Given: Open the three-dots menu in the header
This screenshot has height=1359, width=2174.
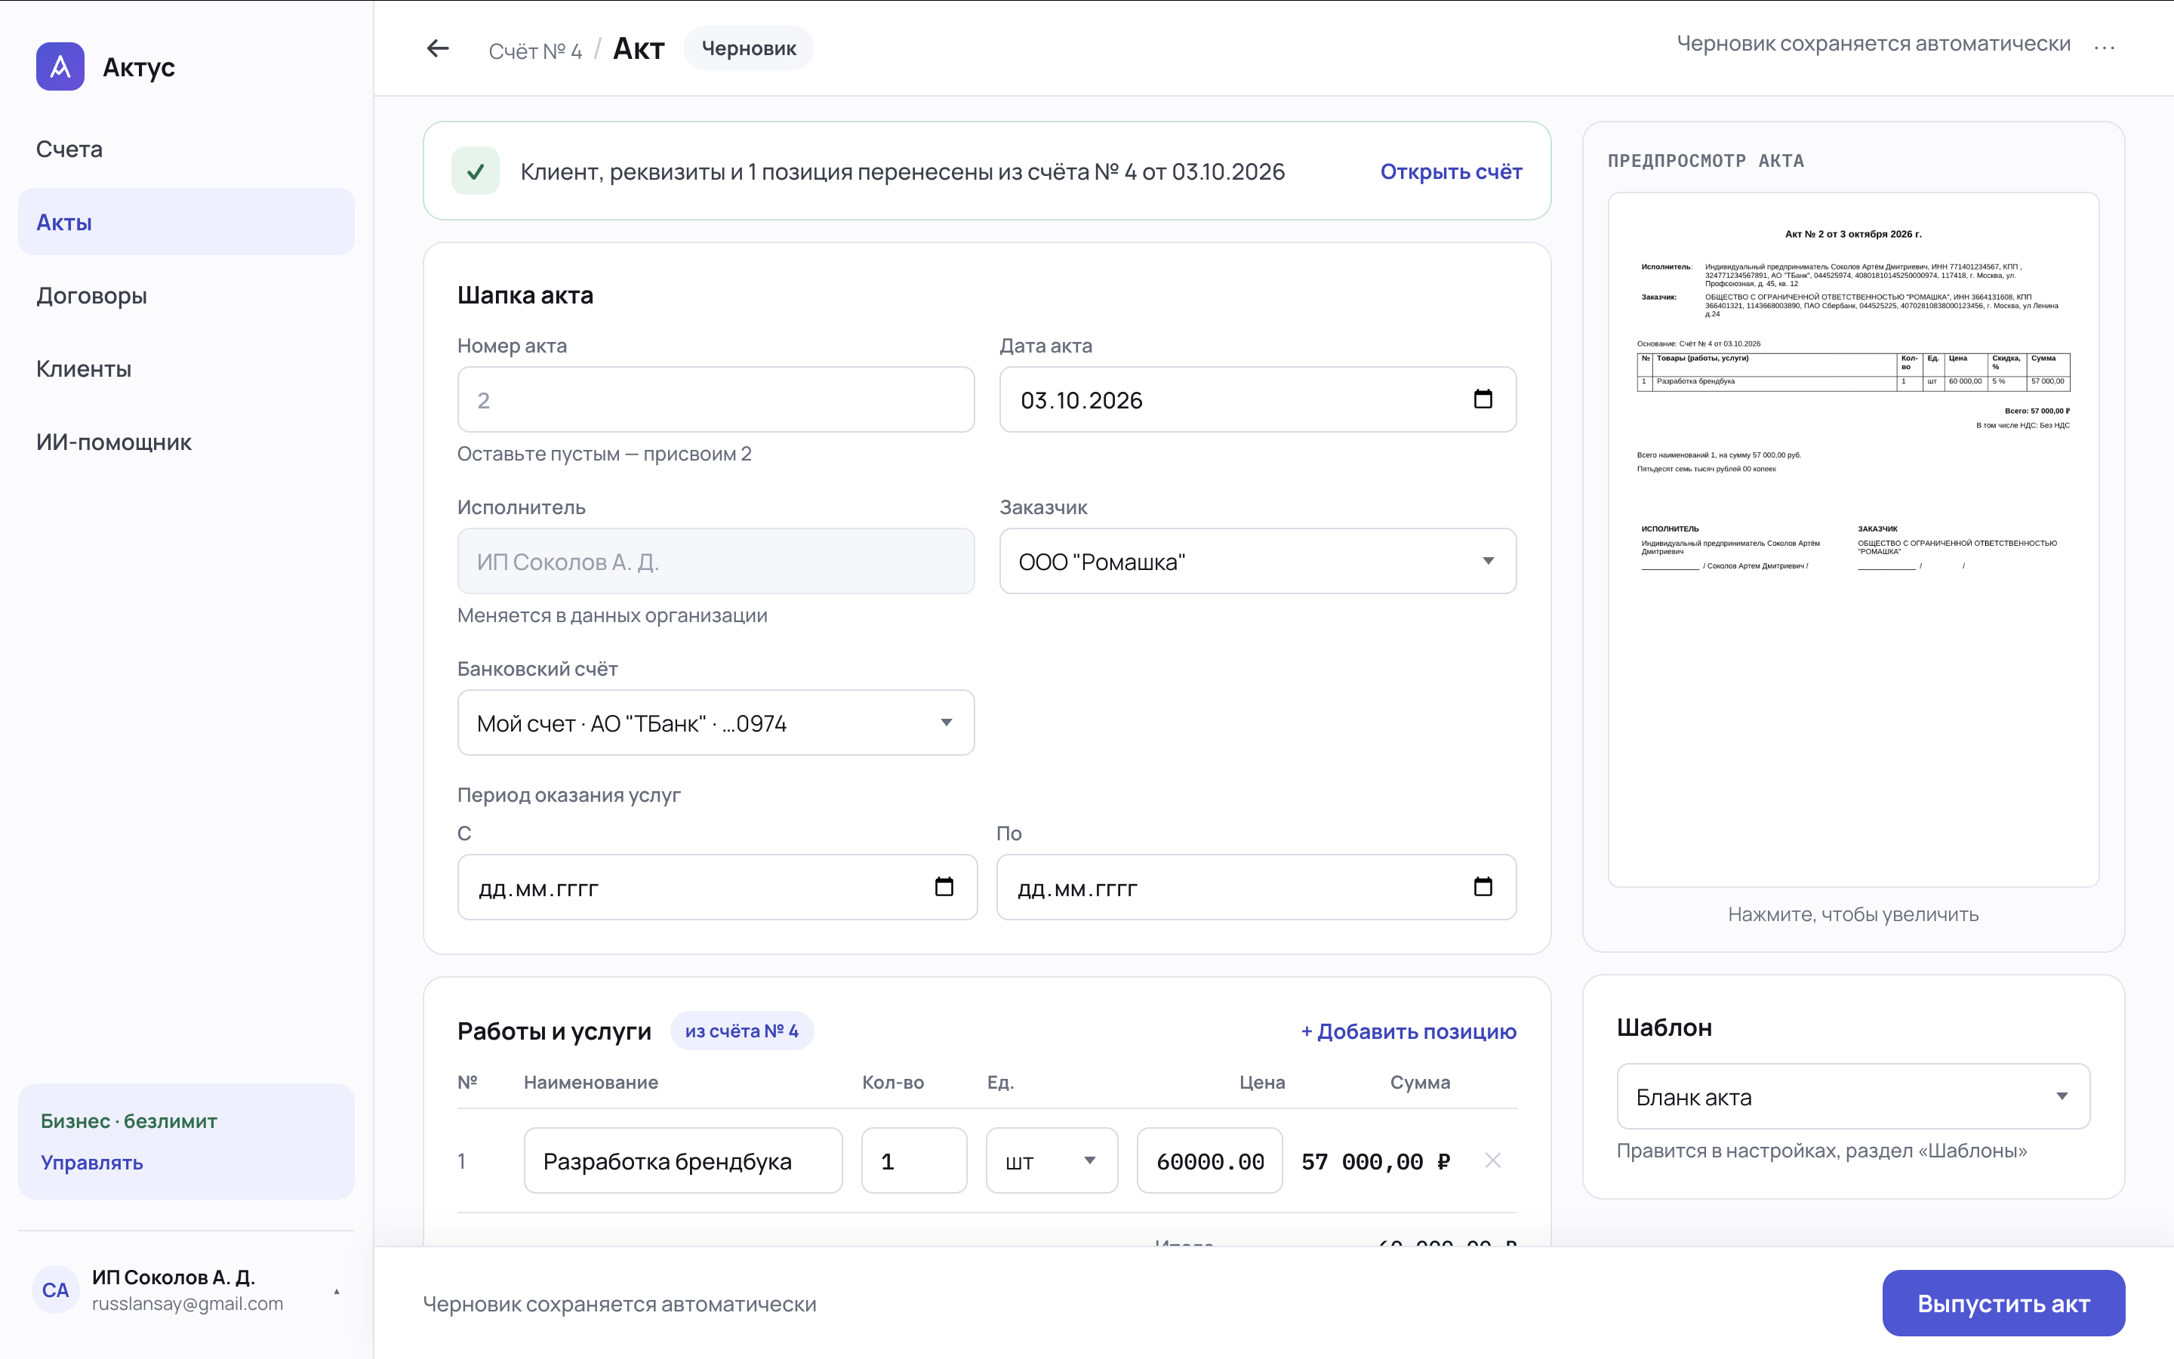Looking at the screenshot, I should point(2104,48).
